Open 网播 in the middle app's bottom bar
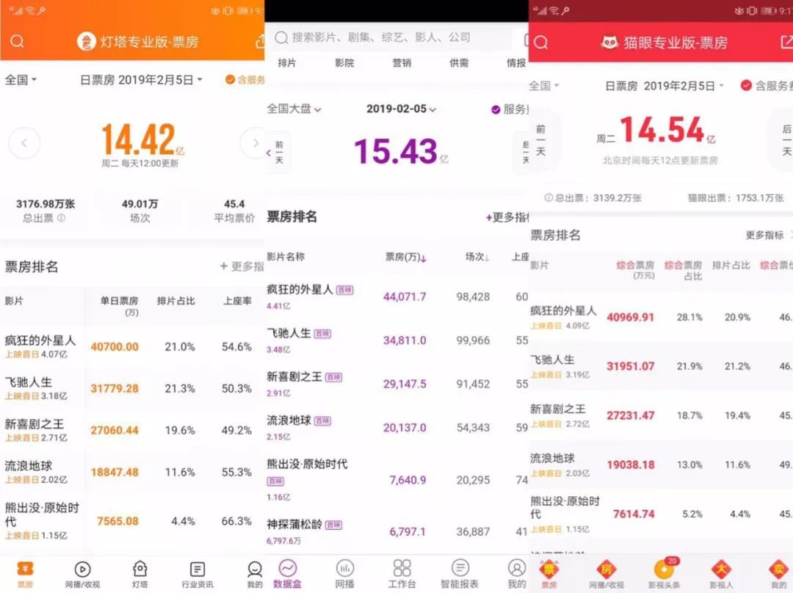 point(345,575)
